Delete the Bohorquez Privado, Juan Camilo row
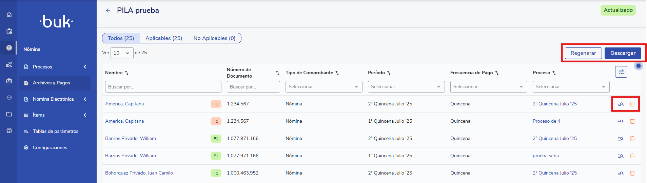The height and width of the screenshot is (183, 647). [632, 173]
